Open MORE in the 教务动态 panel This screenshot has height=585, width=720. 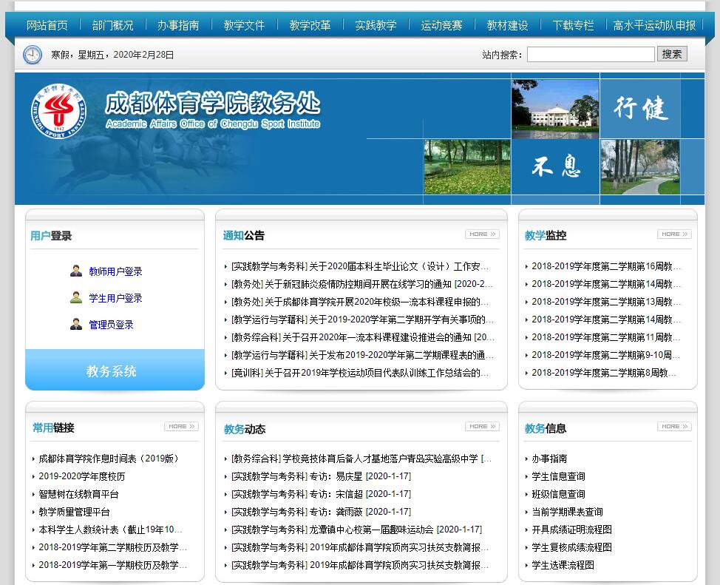(x=482, y=427)
